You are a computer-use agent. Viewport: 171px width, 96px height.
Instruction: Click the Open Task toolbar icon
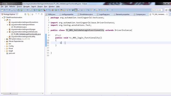click(64, 10)
